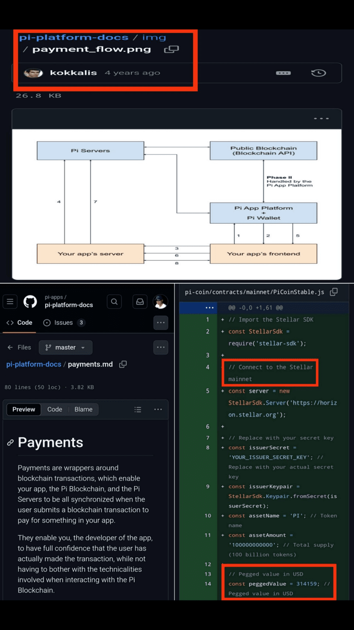Open pi-platform-docs link beside payments.md

coord(34,364)
